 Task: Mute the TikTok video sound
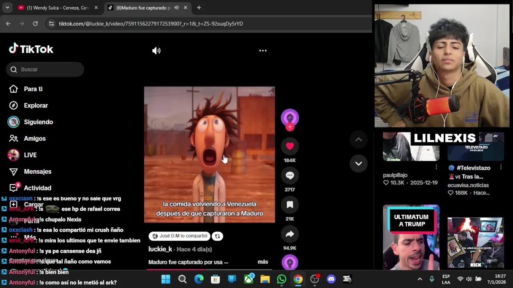[156, 50]
